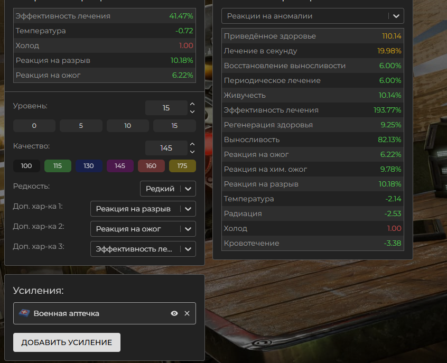The height and width of the screenshot is (363, 447).
Task: Decrease Качество value with down arrow
Action: click(192, 152)
